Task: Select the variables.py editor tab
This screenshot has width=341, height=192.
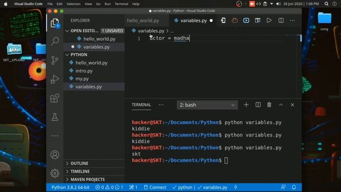Action: [x=193, y=20]
